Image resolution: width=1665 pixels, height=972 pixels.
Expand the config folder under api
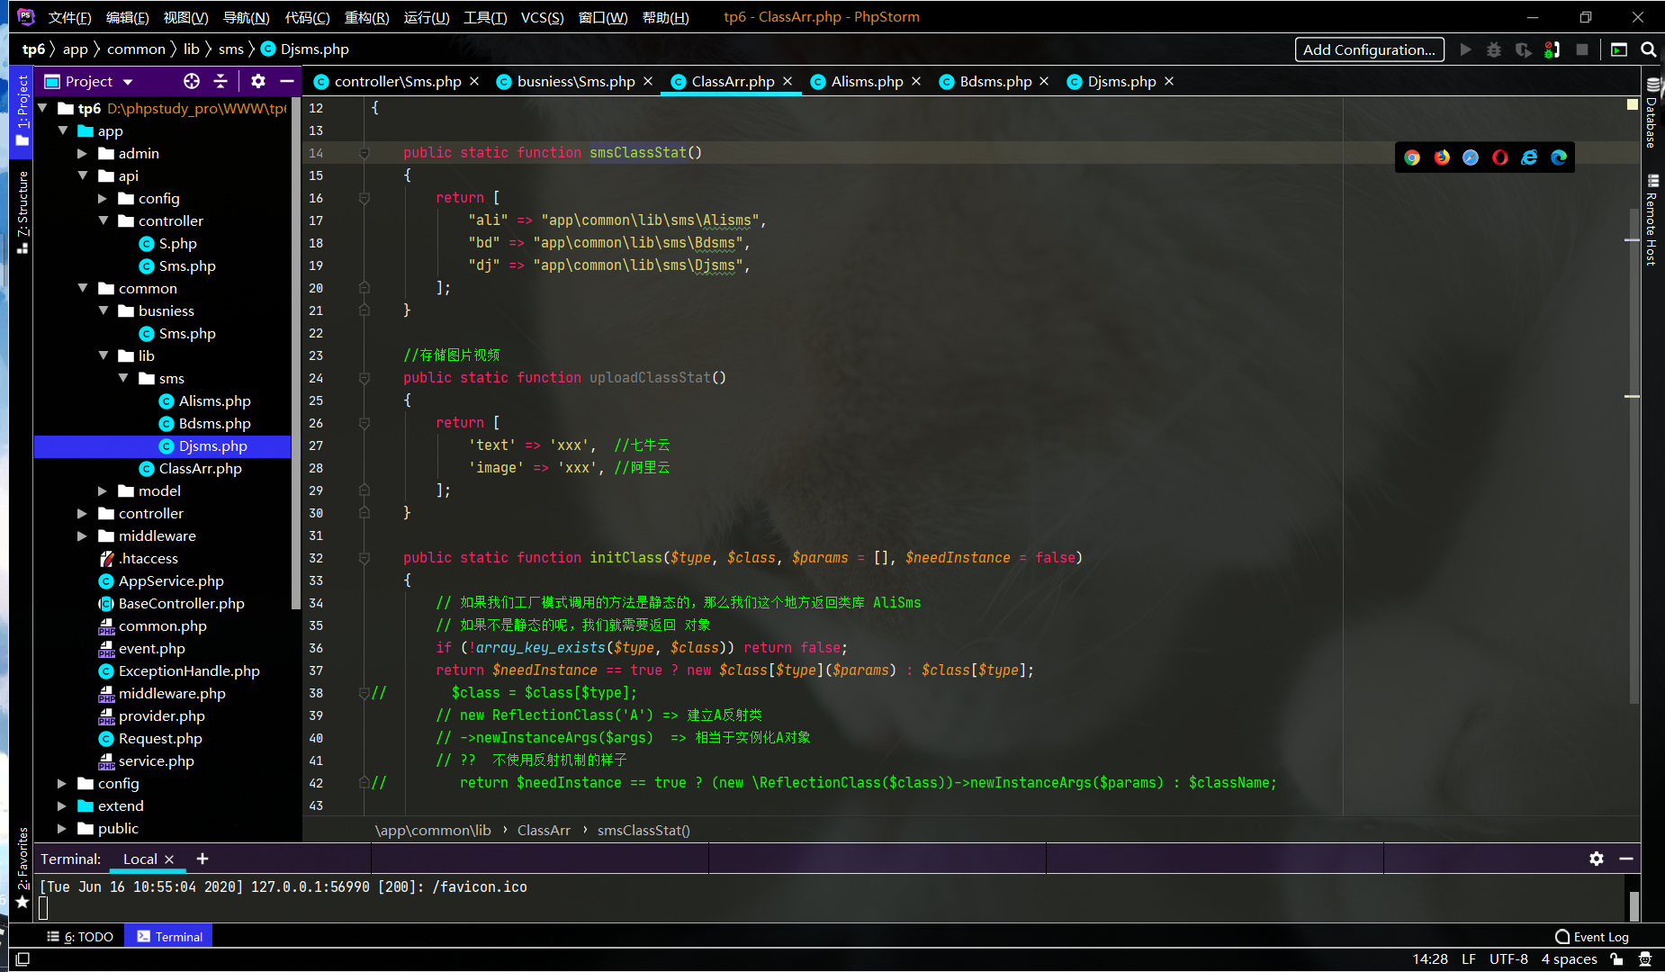point(103,199)
